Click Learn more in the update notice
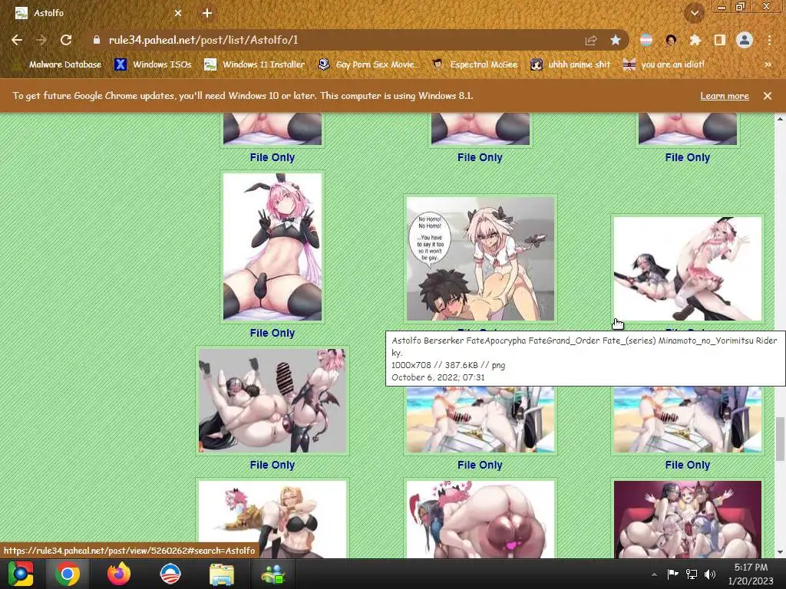786x589 pixels. coord(725,96)
